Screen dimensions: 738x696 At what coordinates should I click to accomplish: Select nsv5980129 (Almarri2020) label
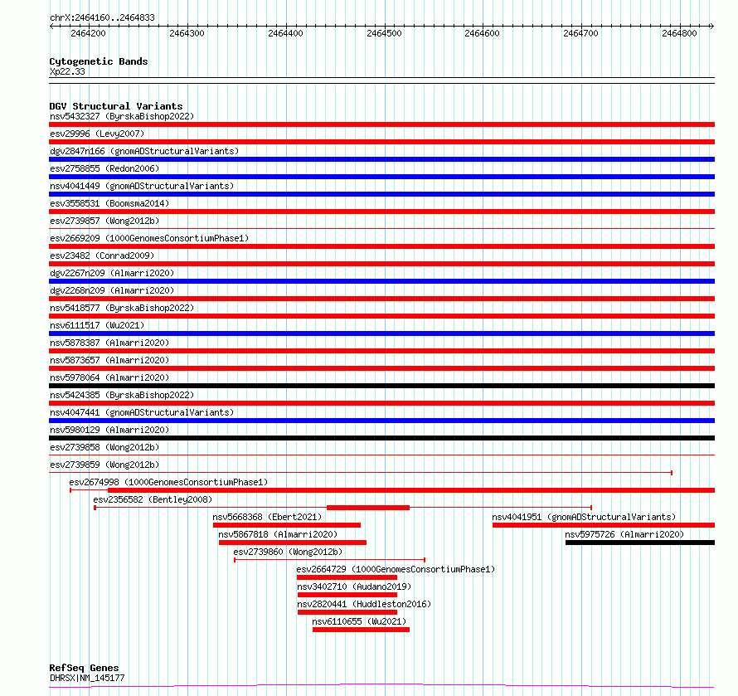(x=109, y=430)
